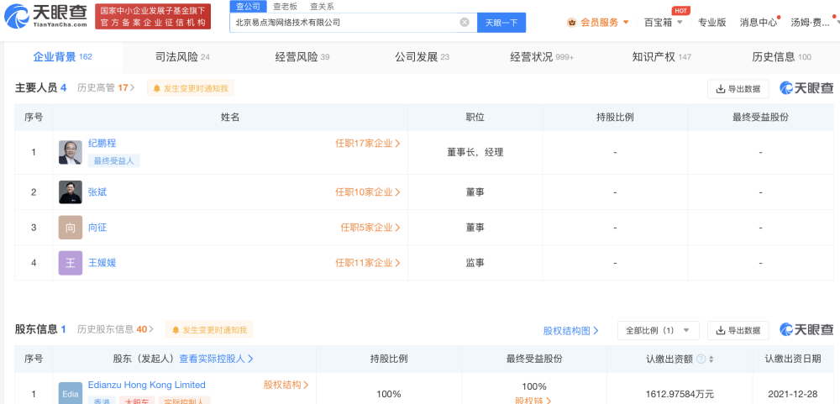Select the 经营风险 tab
The width and height of the screenshot is (840, 404).
302,57
